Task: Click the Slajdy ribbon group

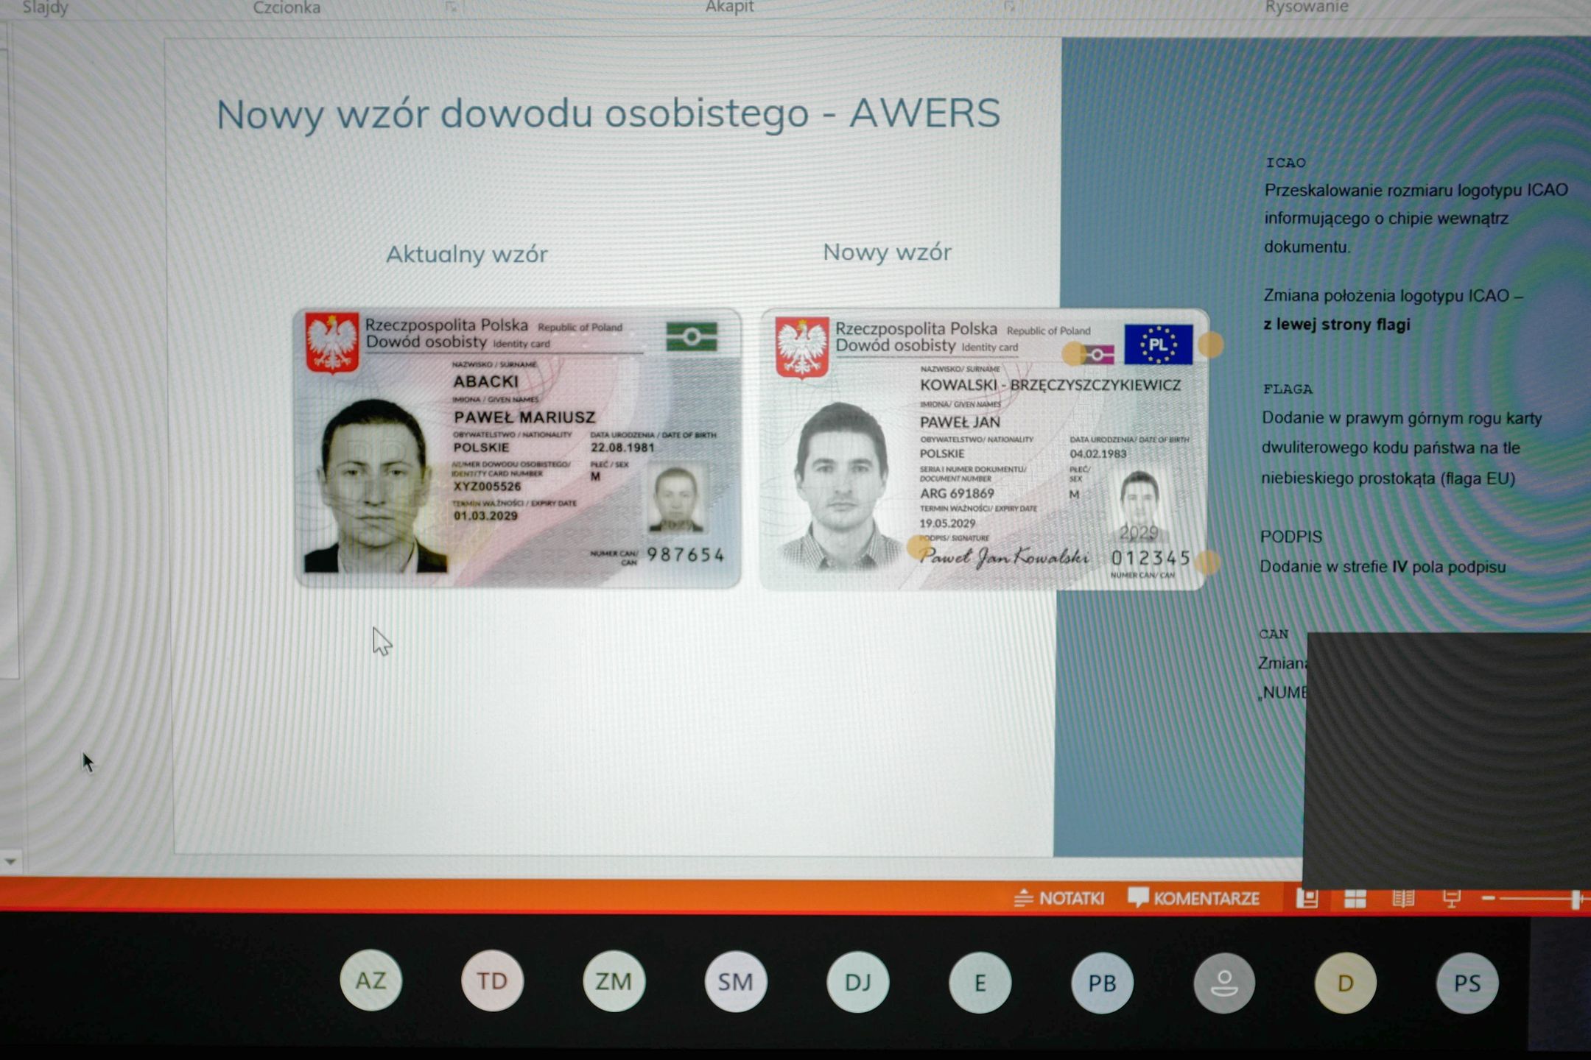Action: [x=45, y=7]
